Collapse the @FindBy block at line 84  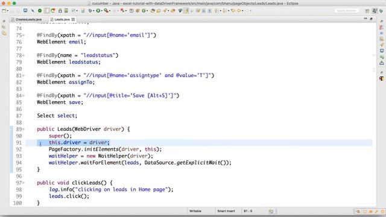(x=24, y=96)
